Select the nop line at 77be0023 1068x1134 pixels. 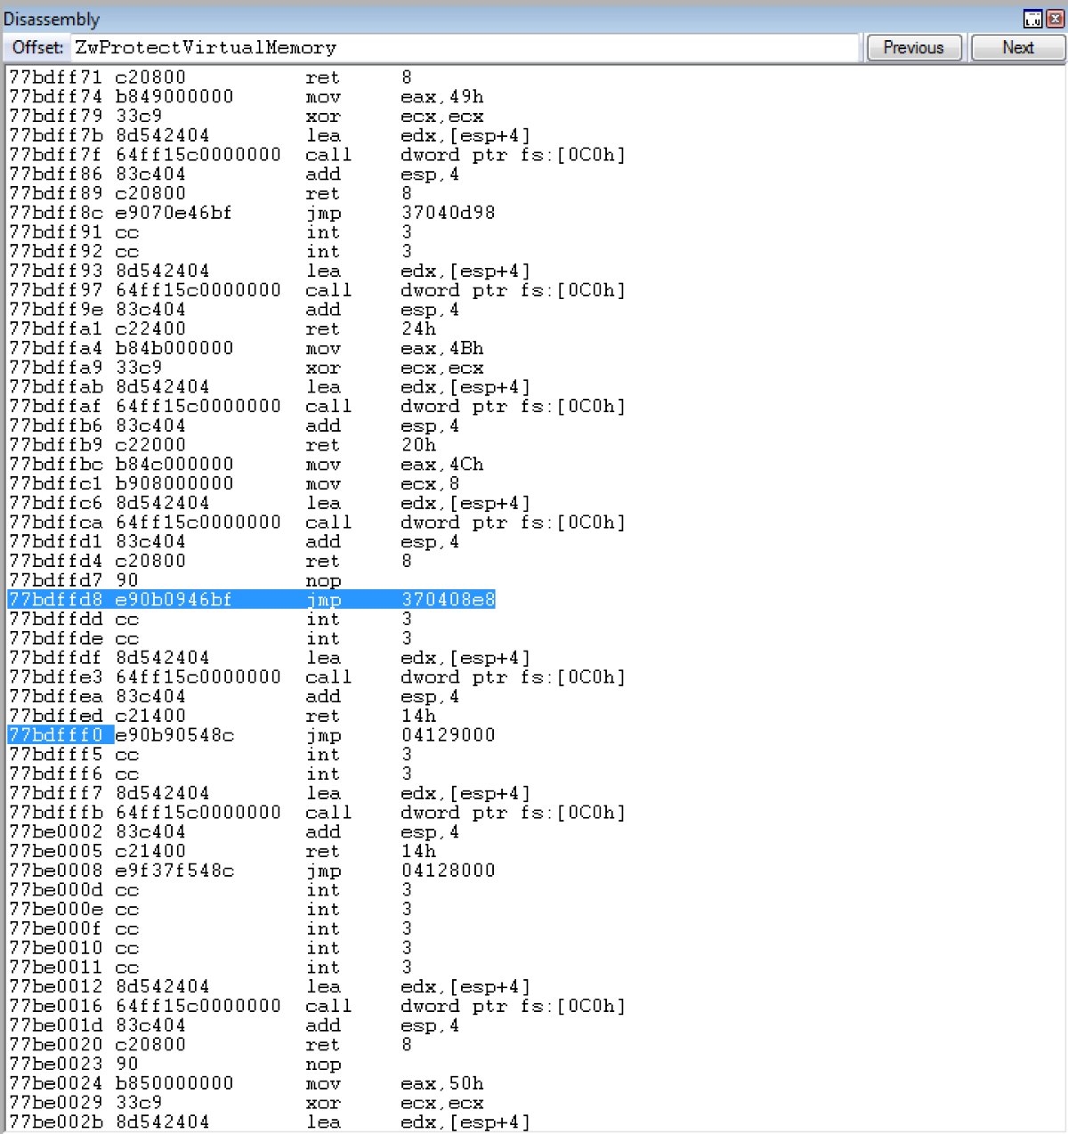[175, 1064]
